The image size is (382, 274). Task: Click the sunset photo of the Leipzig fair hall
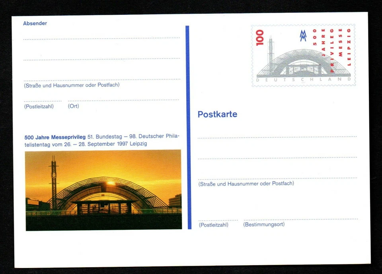click(103, 190)
